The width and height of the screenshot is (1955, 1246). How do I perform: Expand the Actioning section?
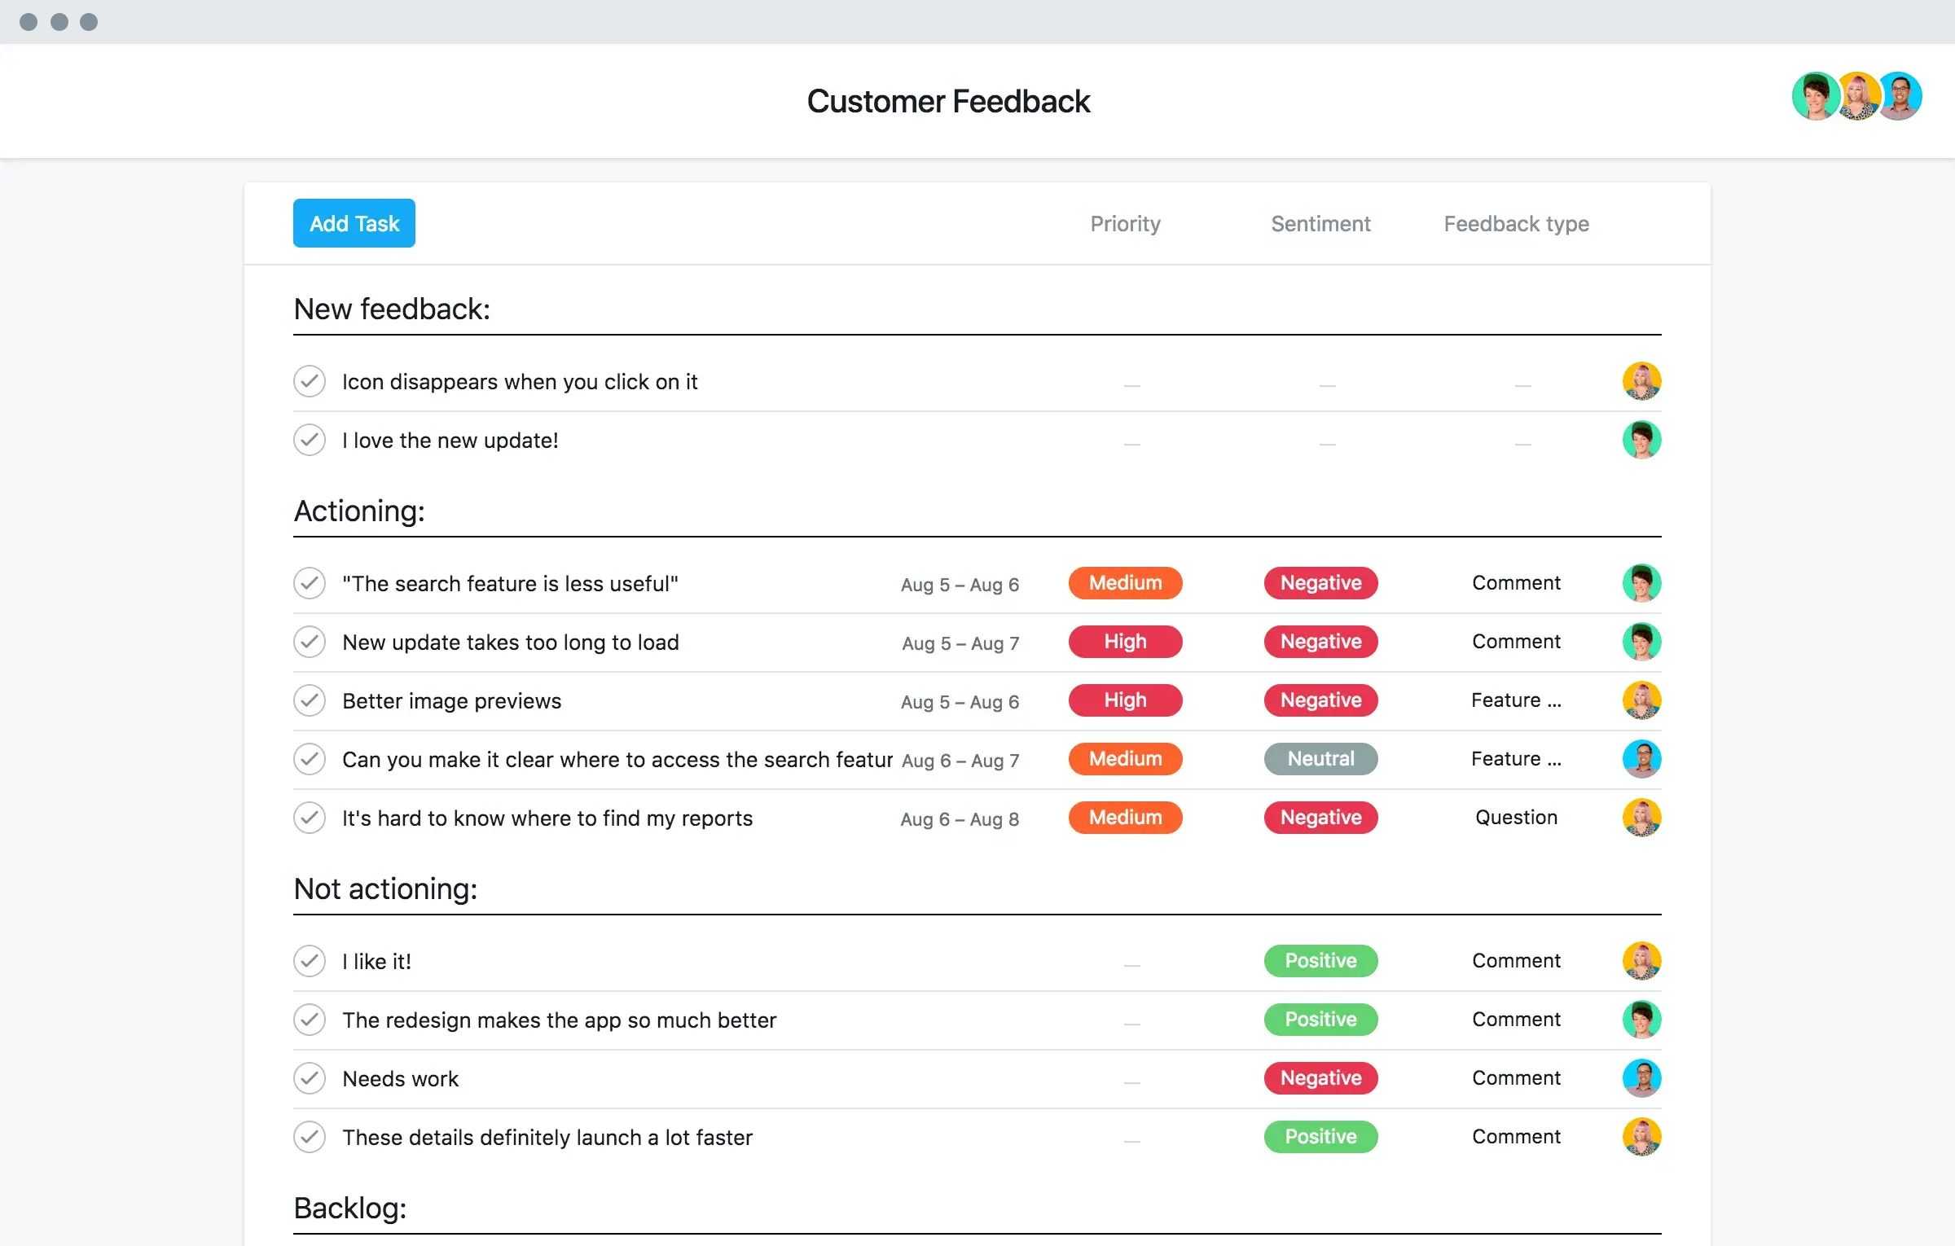359,510
